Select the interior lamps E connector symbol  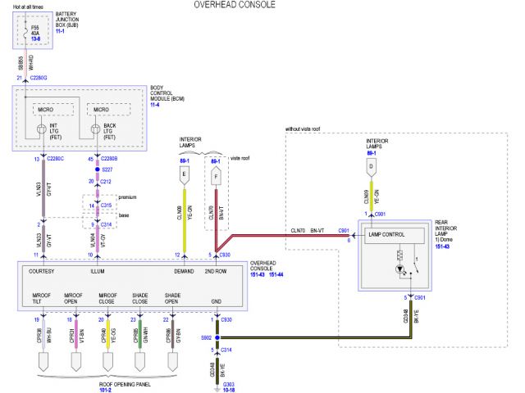(183, 174)
